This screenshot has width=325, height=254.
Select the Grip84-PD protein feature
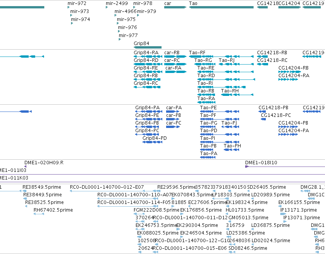pos(152,142)
